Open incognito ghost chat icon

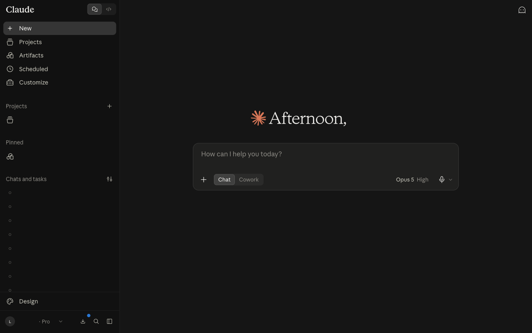pyautogui.click(x=522, y=10)
